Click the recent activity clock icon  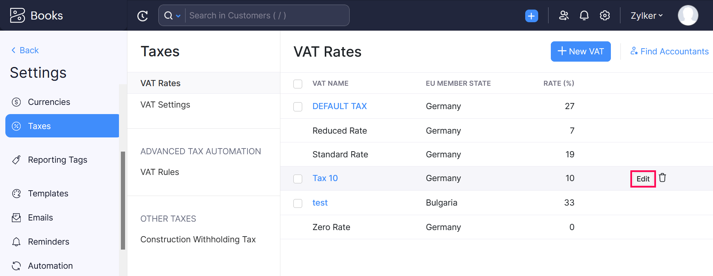pos(142,16)
